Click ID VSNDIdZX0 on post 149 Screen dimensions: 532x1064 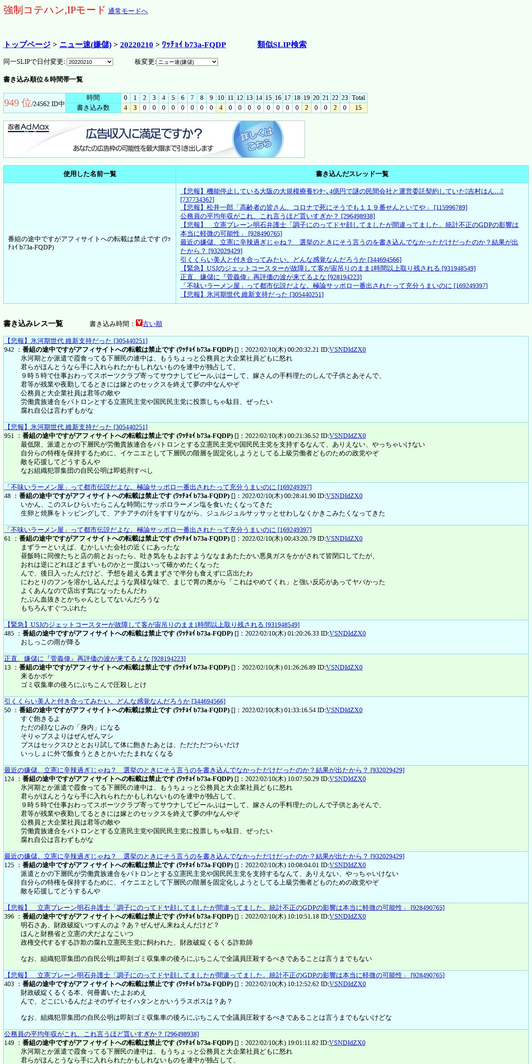point(347,1043)
